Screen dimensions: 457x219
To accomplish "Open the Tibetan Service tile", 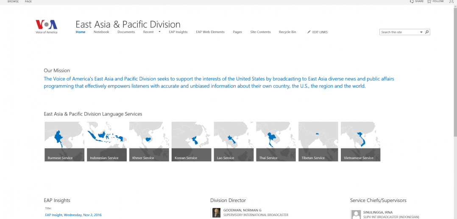I will [x=318, y=141].
